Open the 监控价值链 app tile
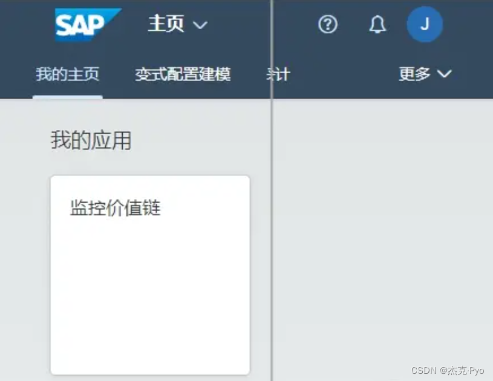Screen dimensions: 493x381 pos(150,275)
